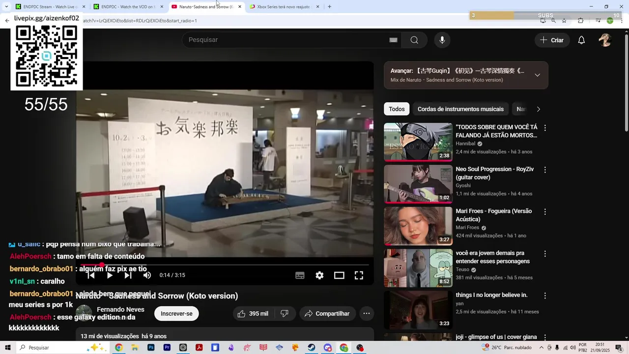The height and width of the screenshot is (354, 629).
Task: Show more filter chips with right arrow
Action: (x=538, y=109)
